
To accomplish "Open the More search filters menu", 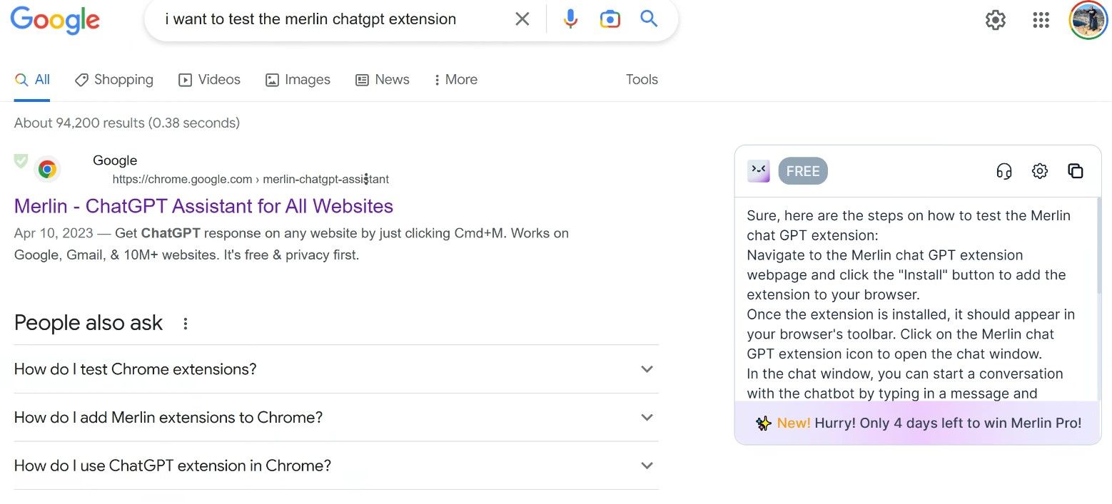I will coord(455,80).
